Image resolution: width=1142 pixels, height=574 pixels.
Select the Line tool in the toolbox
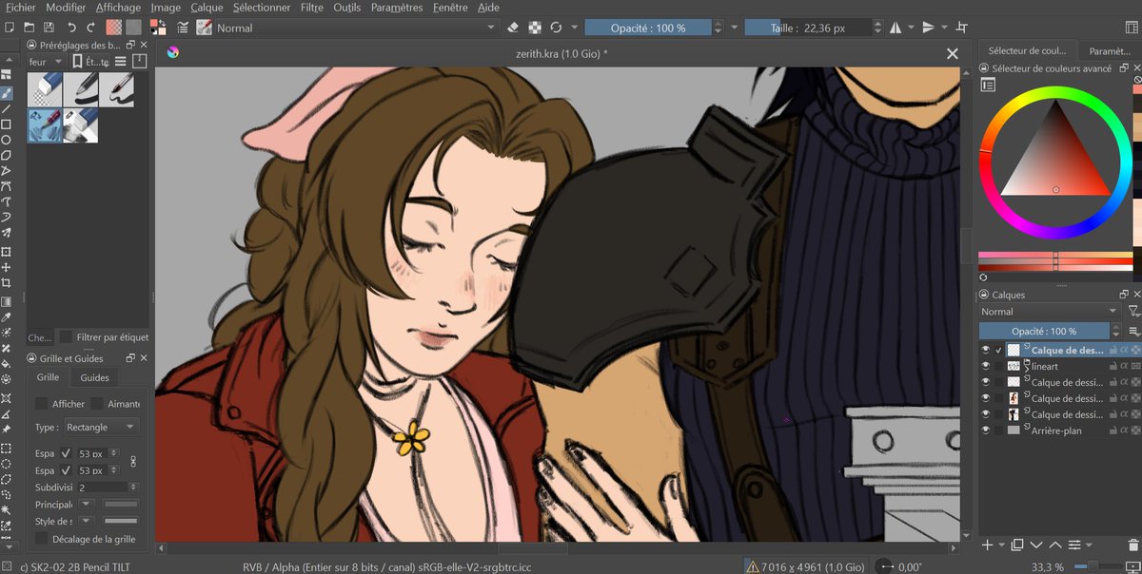7,109
